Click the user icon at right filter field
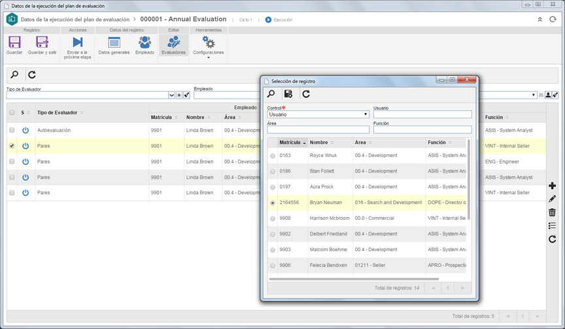 pyautogui.click(x=548, y=95)
